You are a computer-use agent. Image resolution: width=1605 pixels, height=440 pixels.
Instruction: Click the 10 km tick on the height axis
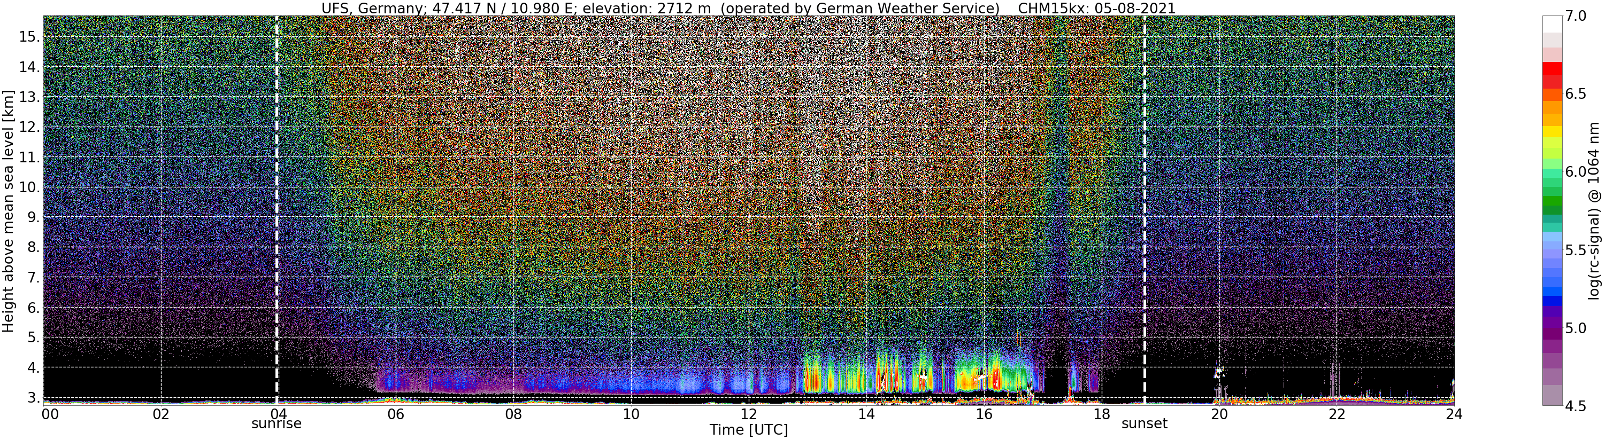coord(29,187)
